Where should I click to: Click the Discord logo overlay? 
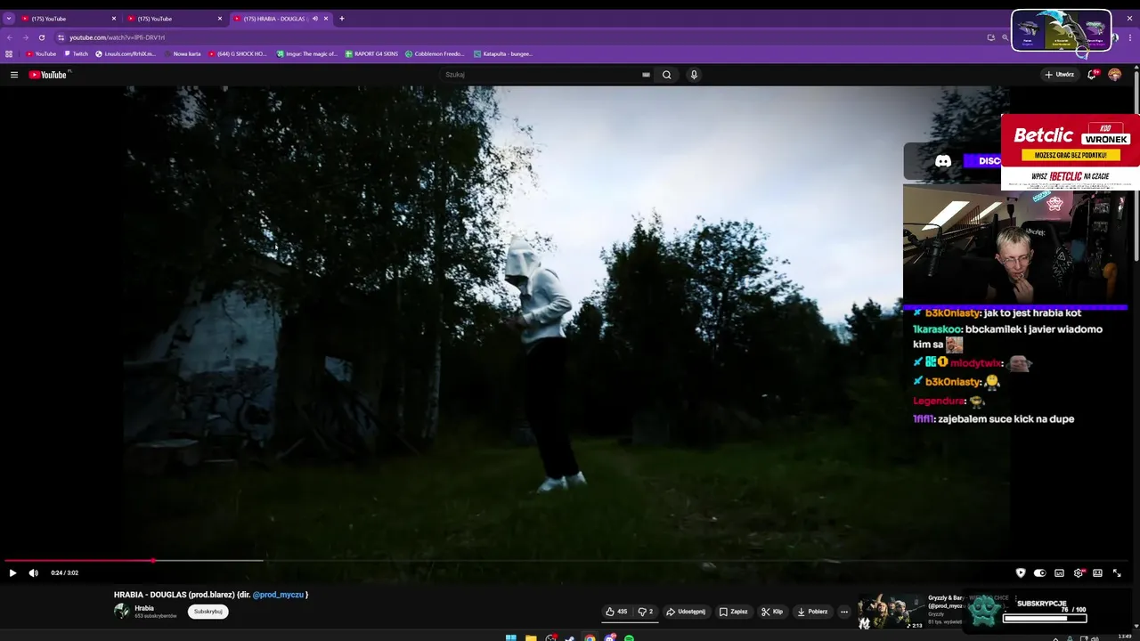pos(943,161)
